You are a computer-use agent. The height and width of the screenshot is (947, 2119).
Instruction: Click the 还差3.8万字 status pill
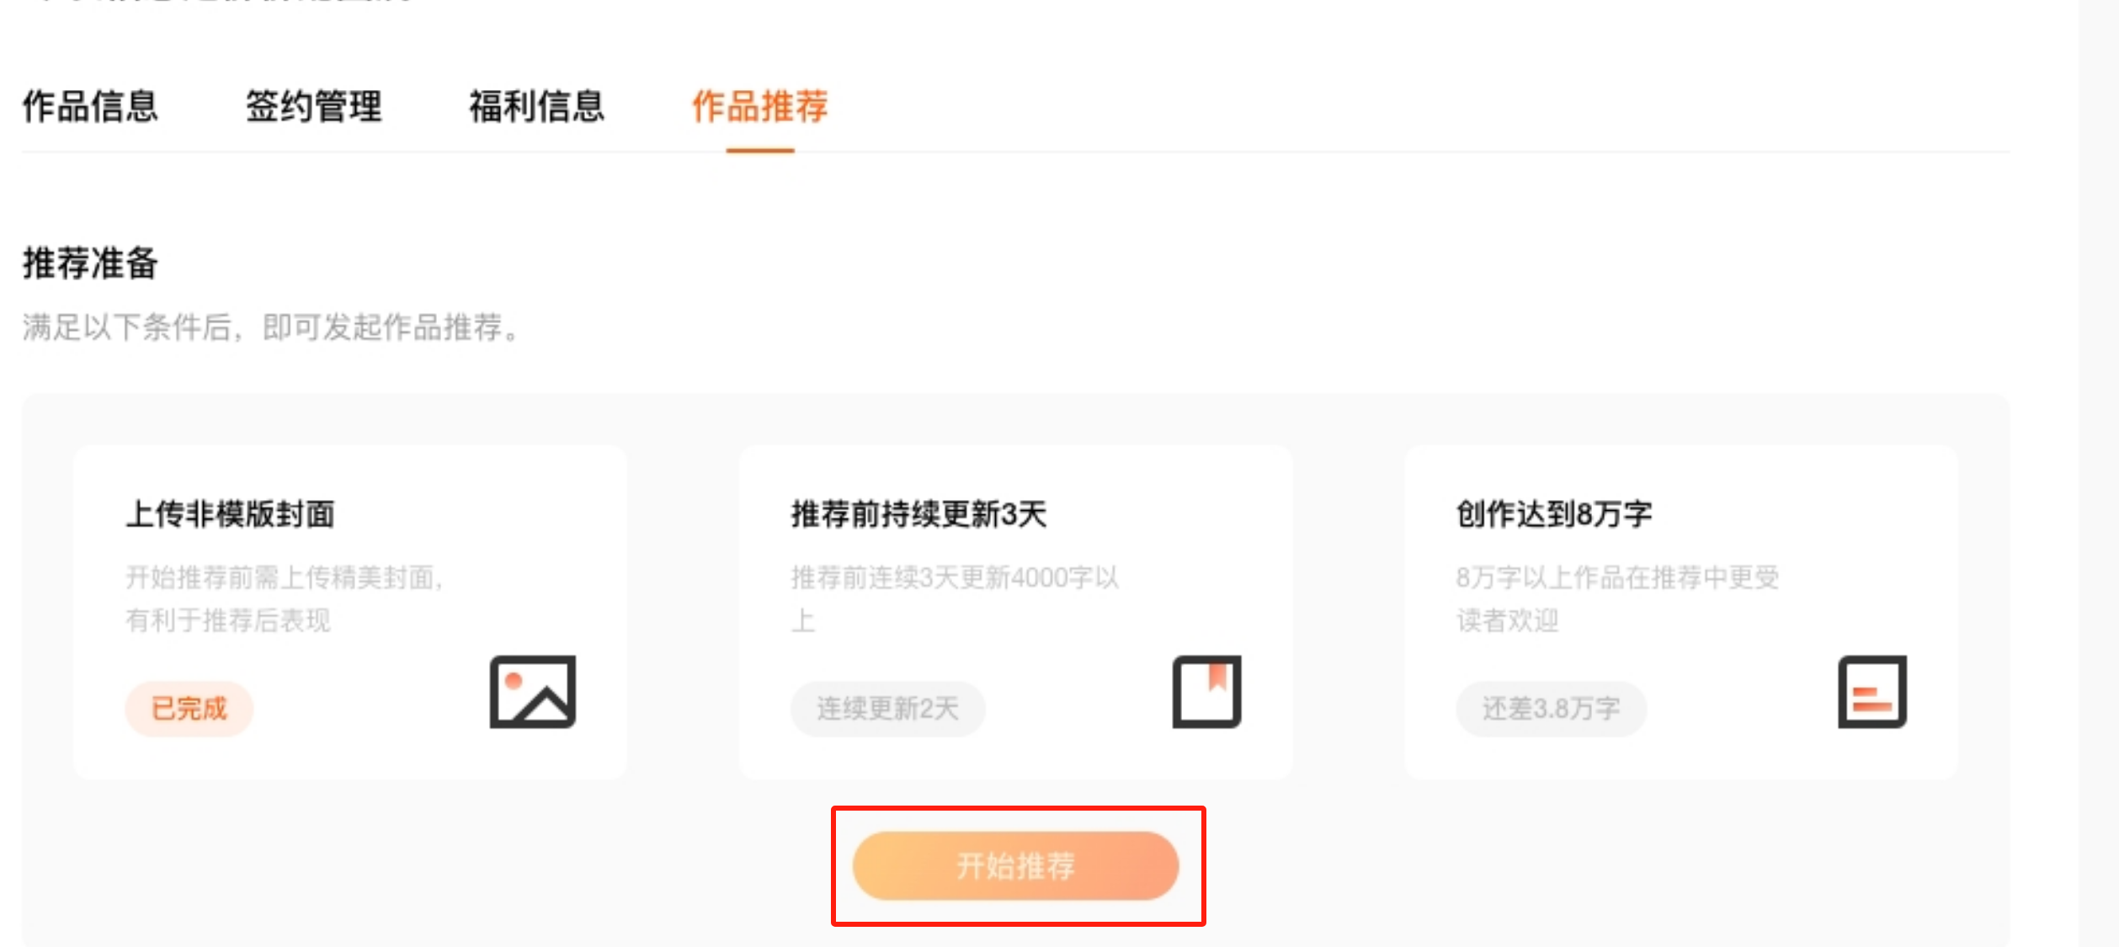(1551, 709)
